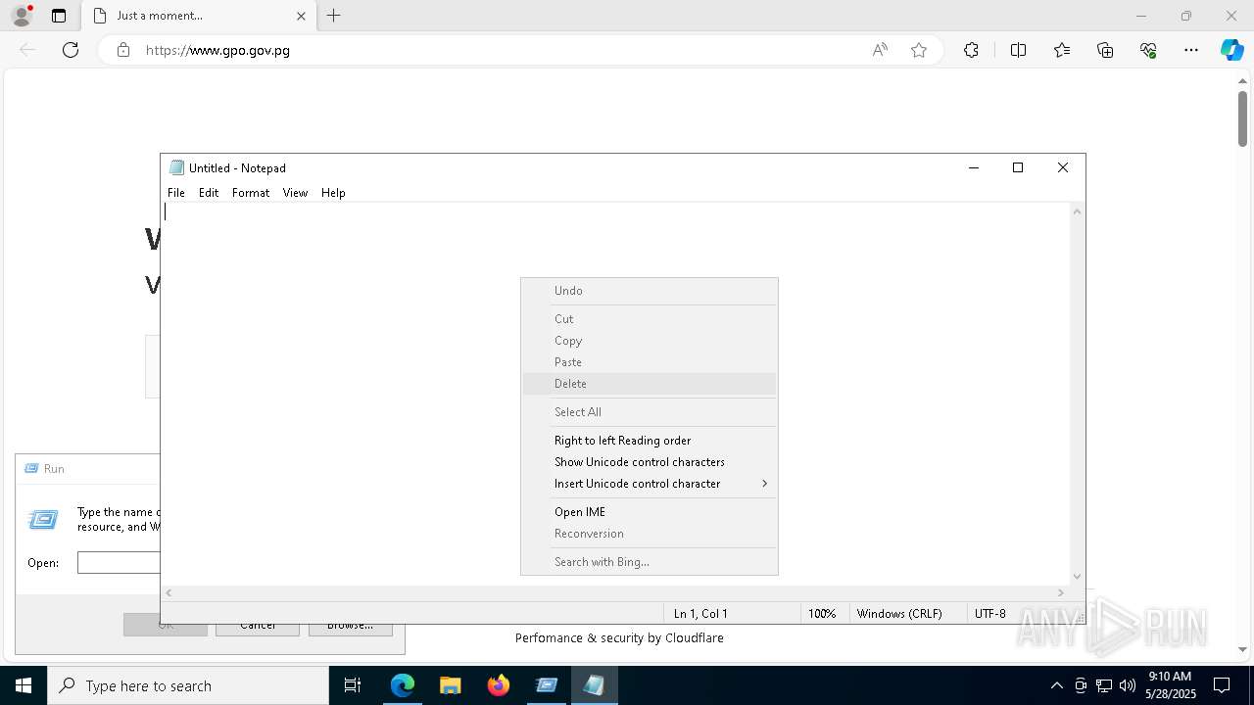The width and height of the screenshot is (1254, 705).
Task: Choose Select All in context menu
Action: pos(650,412)
